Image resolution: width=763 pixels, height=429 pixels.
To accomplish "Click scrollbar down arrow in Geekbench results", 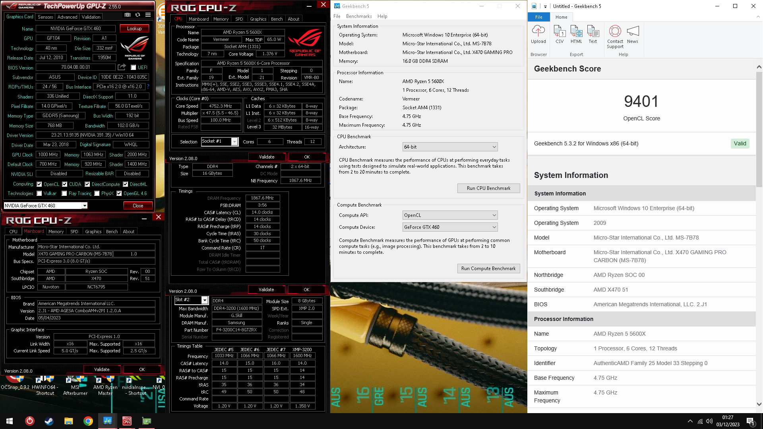I will (759, 404).
